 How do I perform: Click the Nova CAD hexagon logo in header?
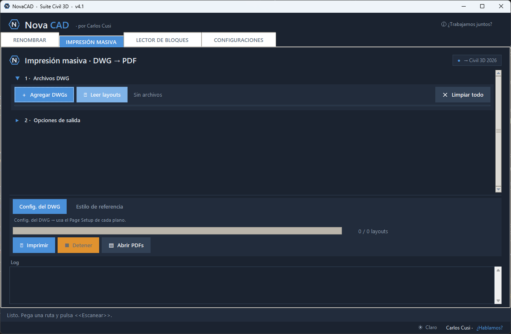[14, 25]
